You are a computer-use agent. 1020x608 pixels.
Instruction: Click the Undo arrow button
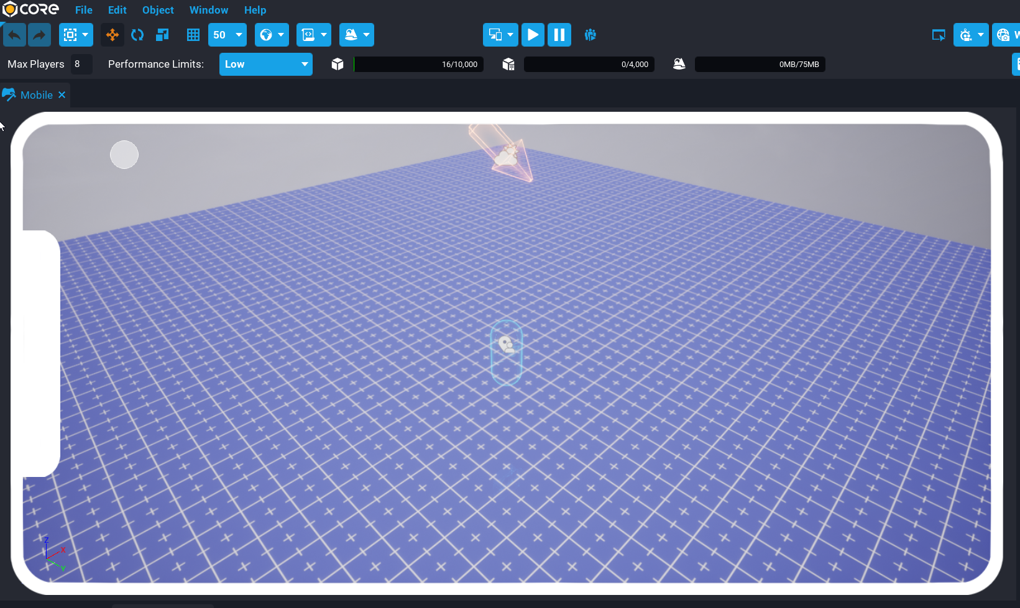15,35
